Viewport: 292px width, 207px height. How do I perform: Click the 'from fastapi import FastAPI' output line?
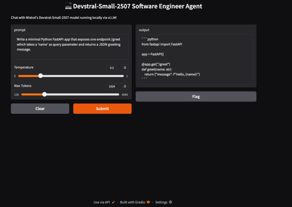tap(162, 44)
